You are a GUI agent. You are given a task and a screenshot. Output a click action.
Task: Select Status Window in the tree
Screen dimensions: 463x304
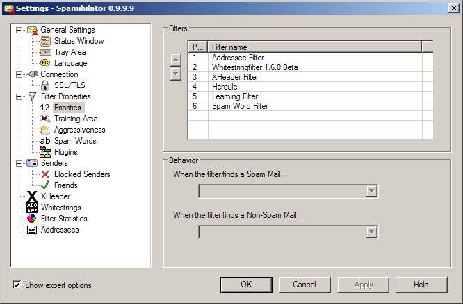coord(79,41)
